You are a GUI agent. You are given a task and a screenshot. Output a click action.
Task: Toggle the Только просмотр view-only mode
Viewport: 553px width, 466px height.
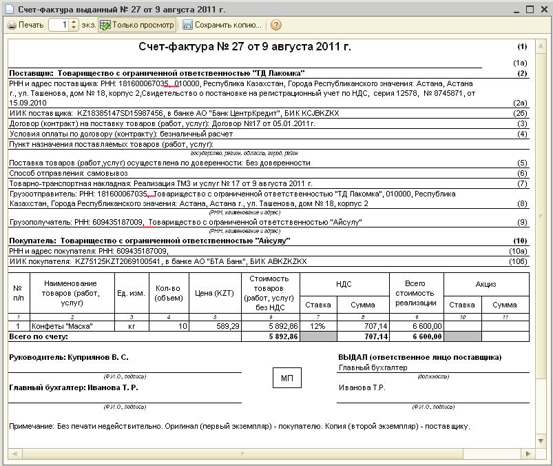click(x=136, y=25)
